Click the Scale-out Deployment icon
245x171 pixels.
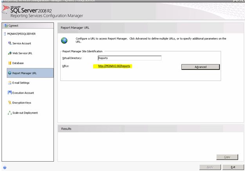click(10, 113)
